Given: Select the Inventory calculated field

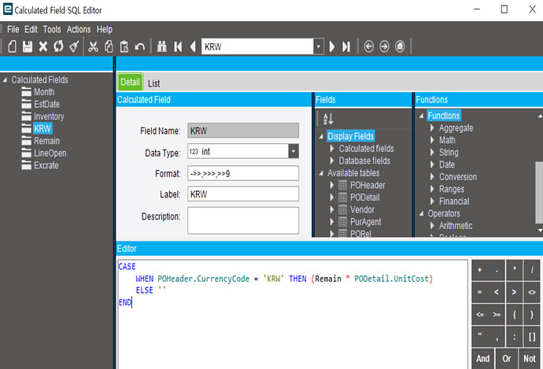Looking at the screenshot, I should 50,116.
